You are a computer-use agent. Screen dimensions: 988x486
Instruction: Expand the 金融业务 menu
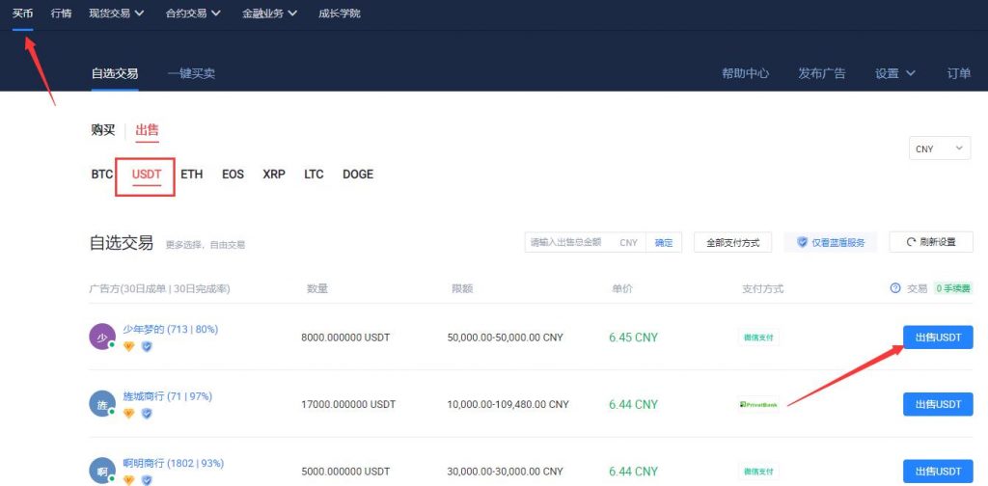click(x=270, y=13)
